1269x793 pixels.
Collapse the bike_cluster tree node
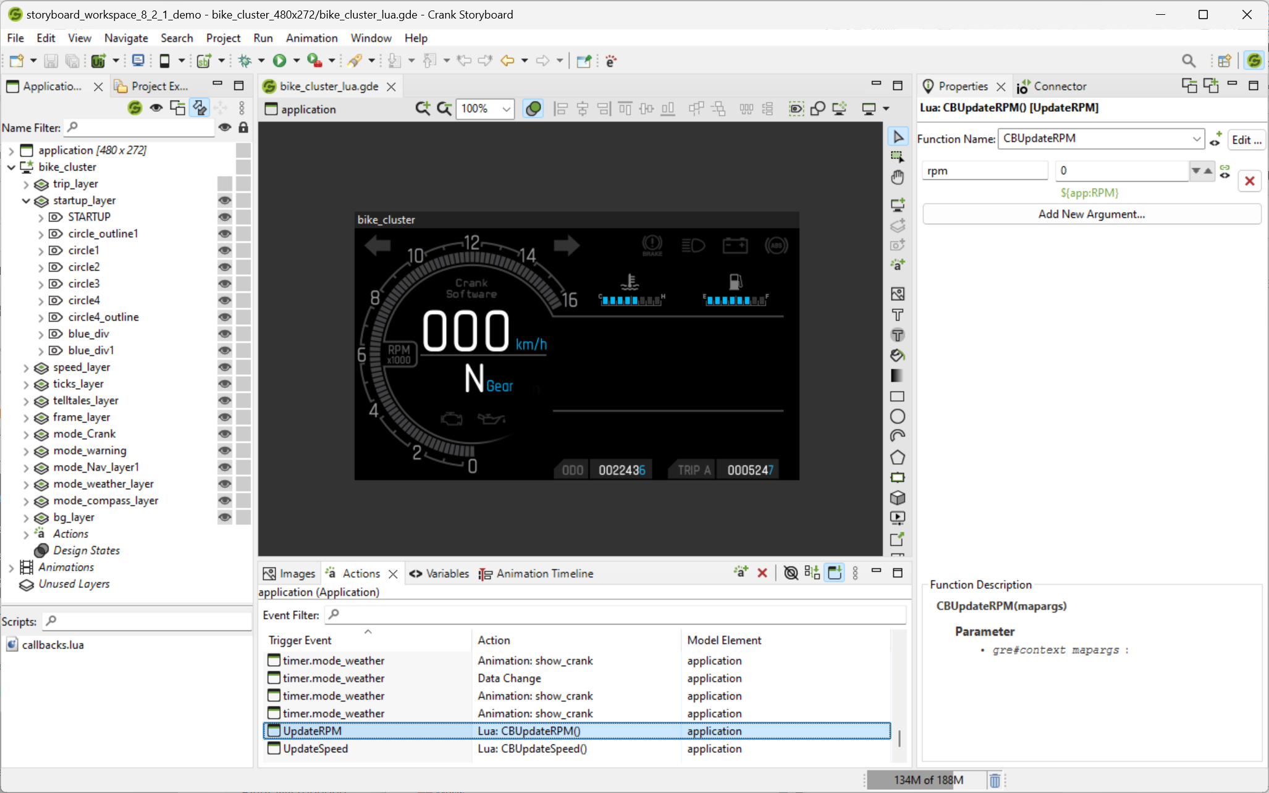click(x=11, y=167)
